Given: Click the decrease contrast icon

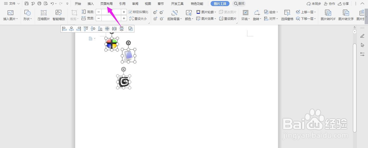Looking at the screenshot, I should (x=162, y=12).
